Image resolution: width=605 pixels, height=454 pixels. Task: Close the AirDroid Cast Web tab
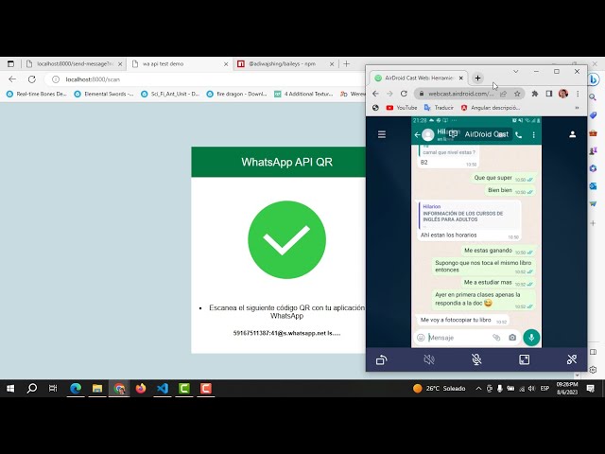460,78
